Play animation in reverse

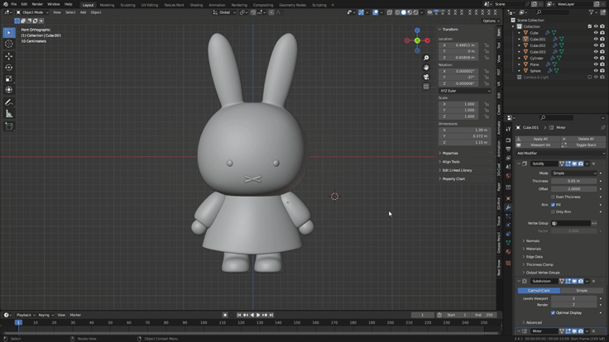tap(252, 316)
